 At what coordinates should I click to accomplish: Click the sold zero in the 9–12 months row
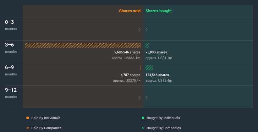point(139,97)
